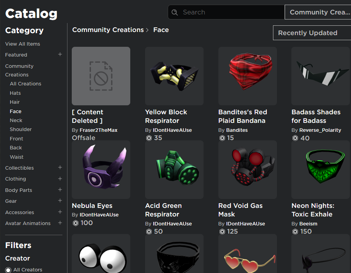Click the Acid Green Respirator thumbnail
351x273 pixels.
(174, 170)
